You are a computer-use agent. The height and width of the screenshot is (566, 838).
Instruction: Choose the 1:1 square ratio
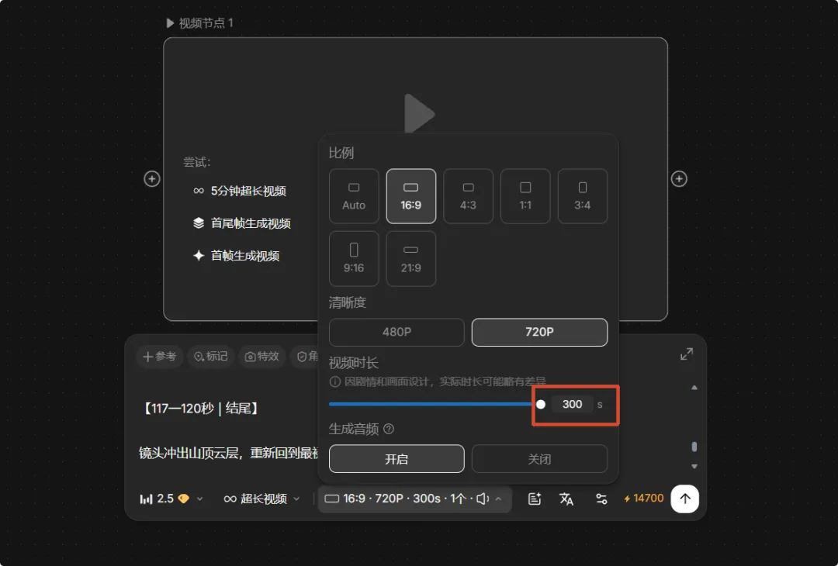525,196
